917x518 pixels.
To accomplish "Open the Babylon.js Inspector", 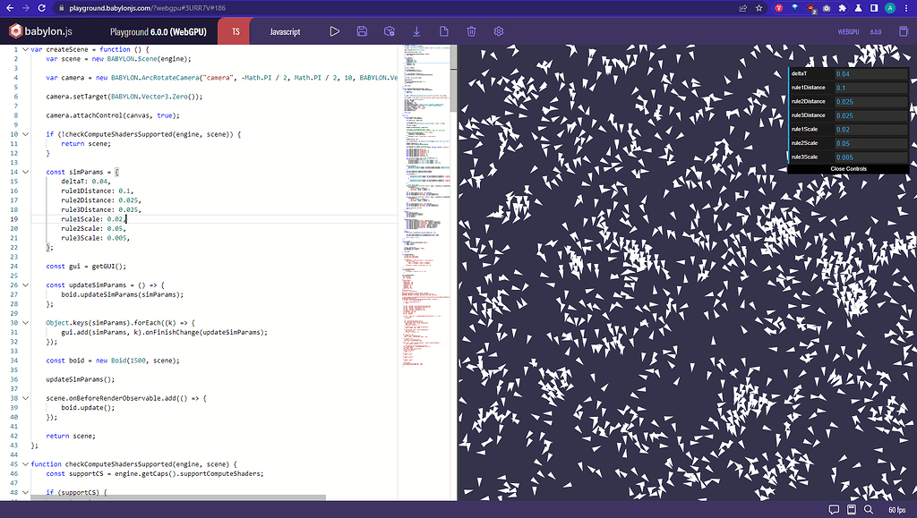I will (389, 30).
